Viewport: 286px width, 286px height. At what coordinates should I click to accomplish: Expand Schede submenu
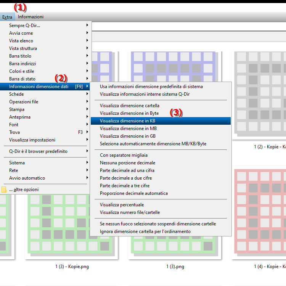point(45,94)
